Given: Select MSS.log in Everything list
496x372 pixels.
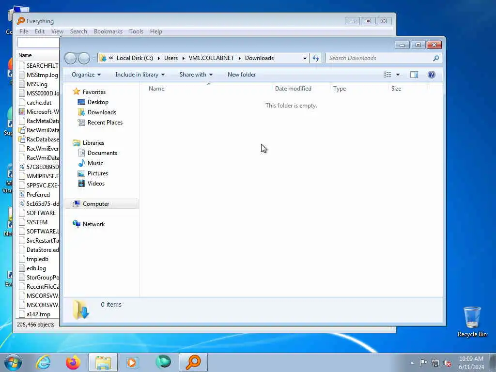Looking at the screenshot, I should pos(37,84).
